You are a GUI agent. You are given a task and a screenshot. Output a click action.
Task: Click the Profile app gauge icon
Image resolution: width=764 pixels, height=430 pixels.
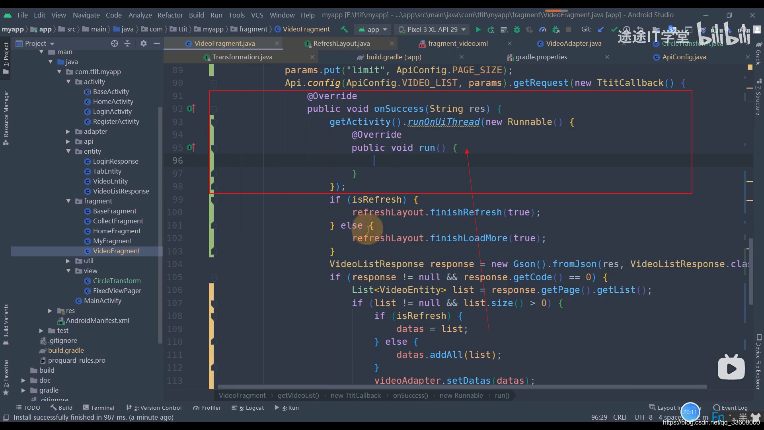pos(543,29)
